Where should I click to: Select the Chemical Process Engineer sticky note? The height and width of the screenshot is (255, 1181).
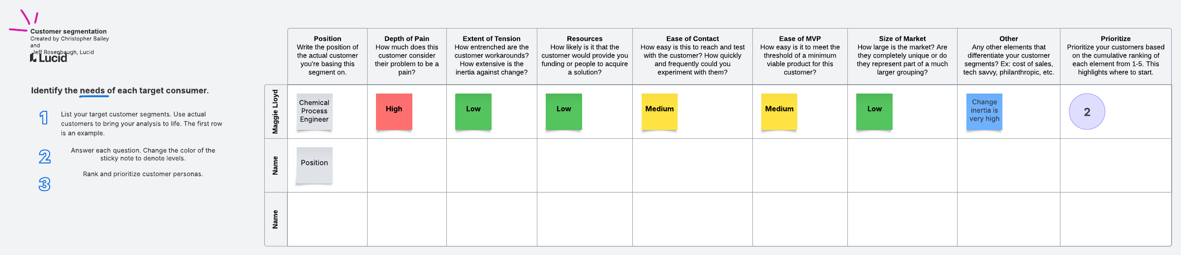pyautogui.click(x=314, y=111)
